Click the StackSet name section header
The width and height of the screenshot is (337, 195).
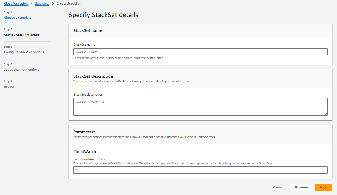88,30
